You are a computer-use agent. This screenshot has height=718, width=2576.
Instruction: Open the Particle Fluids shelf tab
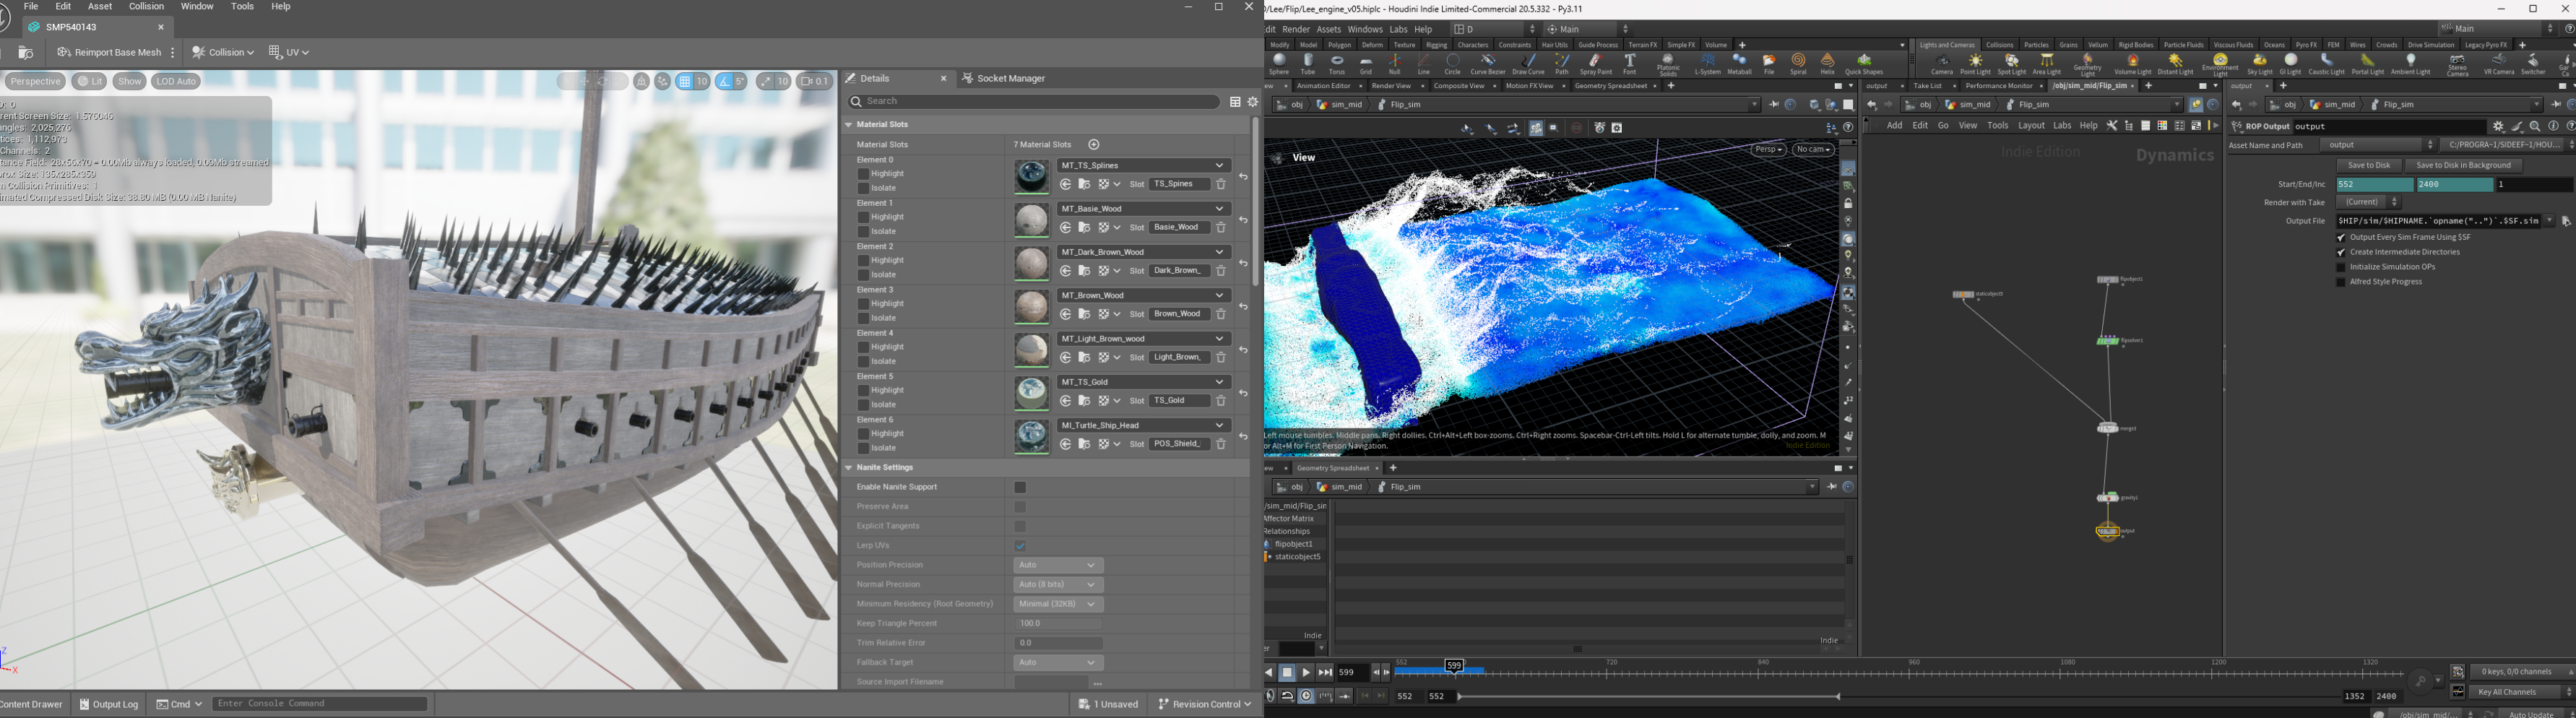coord(2183,45)
